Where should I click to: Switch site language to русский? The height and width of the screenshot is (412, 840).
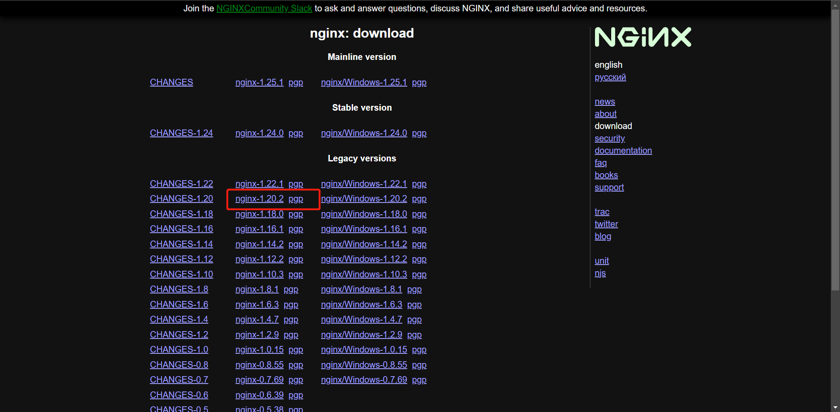tap(610, 77)
